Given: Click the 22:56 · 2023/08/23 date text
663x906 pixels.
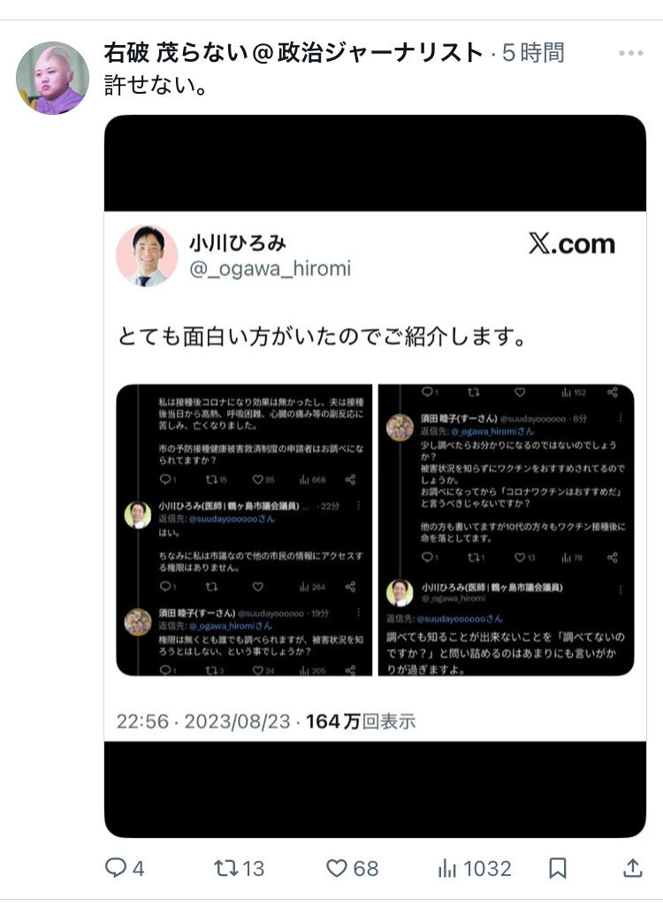Looking at the screenshot, I should click(x=203, y=721).
